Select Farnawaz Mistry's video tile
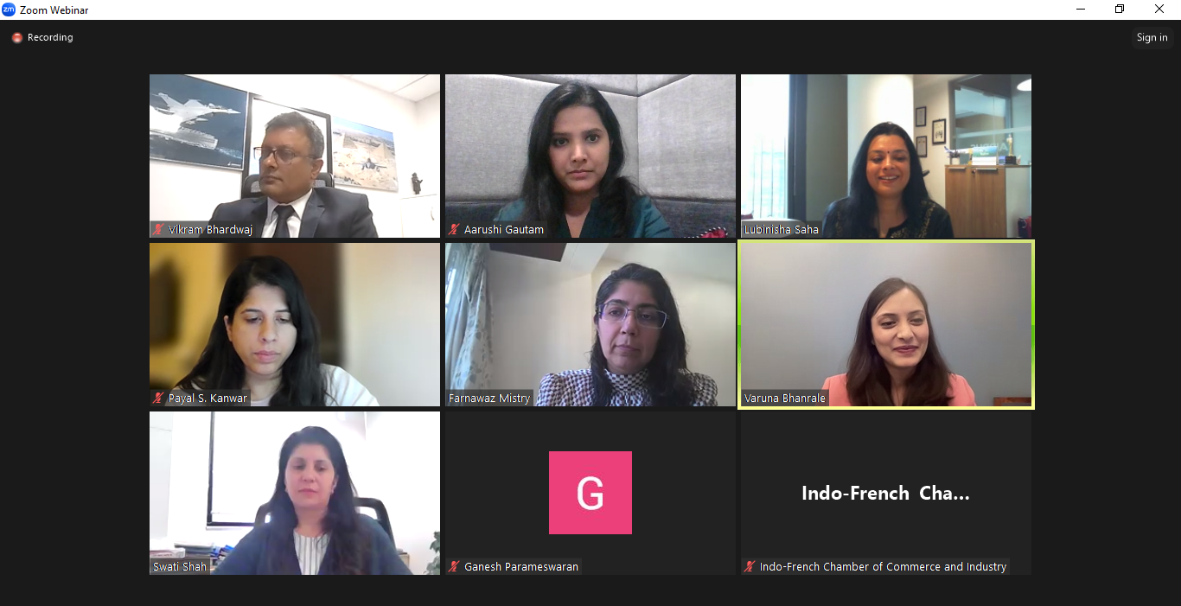Viewport: 1181px width, 606px height. click(x=590, y=324)
